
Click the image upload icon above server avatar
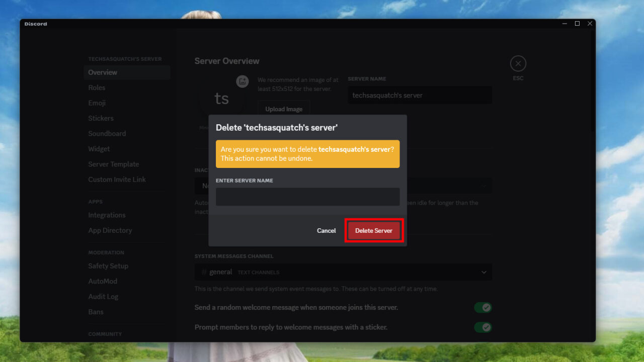click(x=243, y=81)
